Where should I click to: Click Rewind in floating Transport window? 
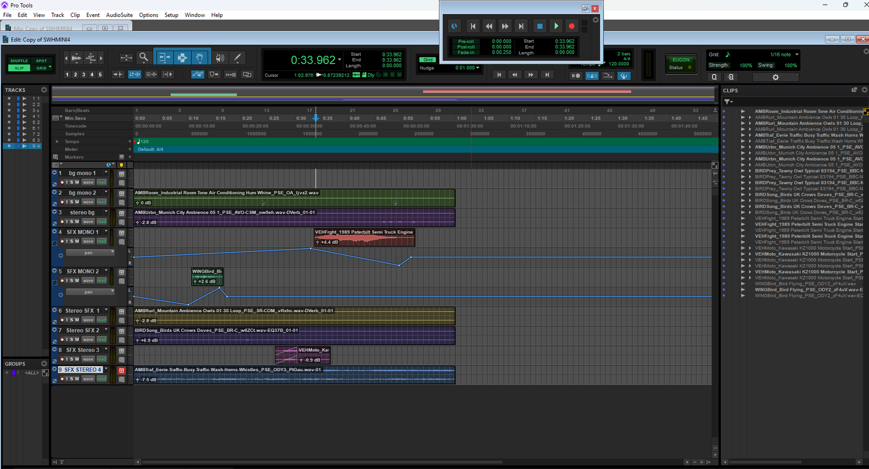pyautogui.click(x=489, y=26)
